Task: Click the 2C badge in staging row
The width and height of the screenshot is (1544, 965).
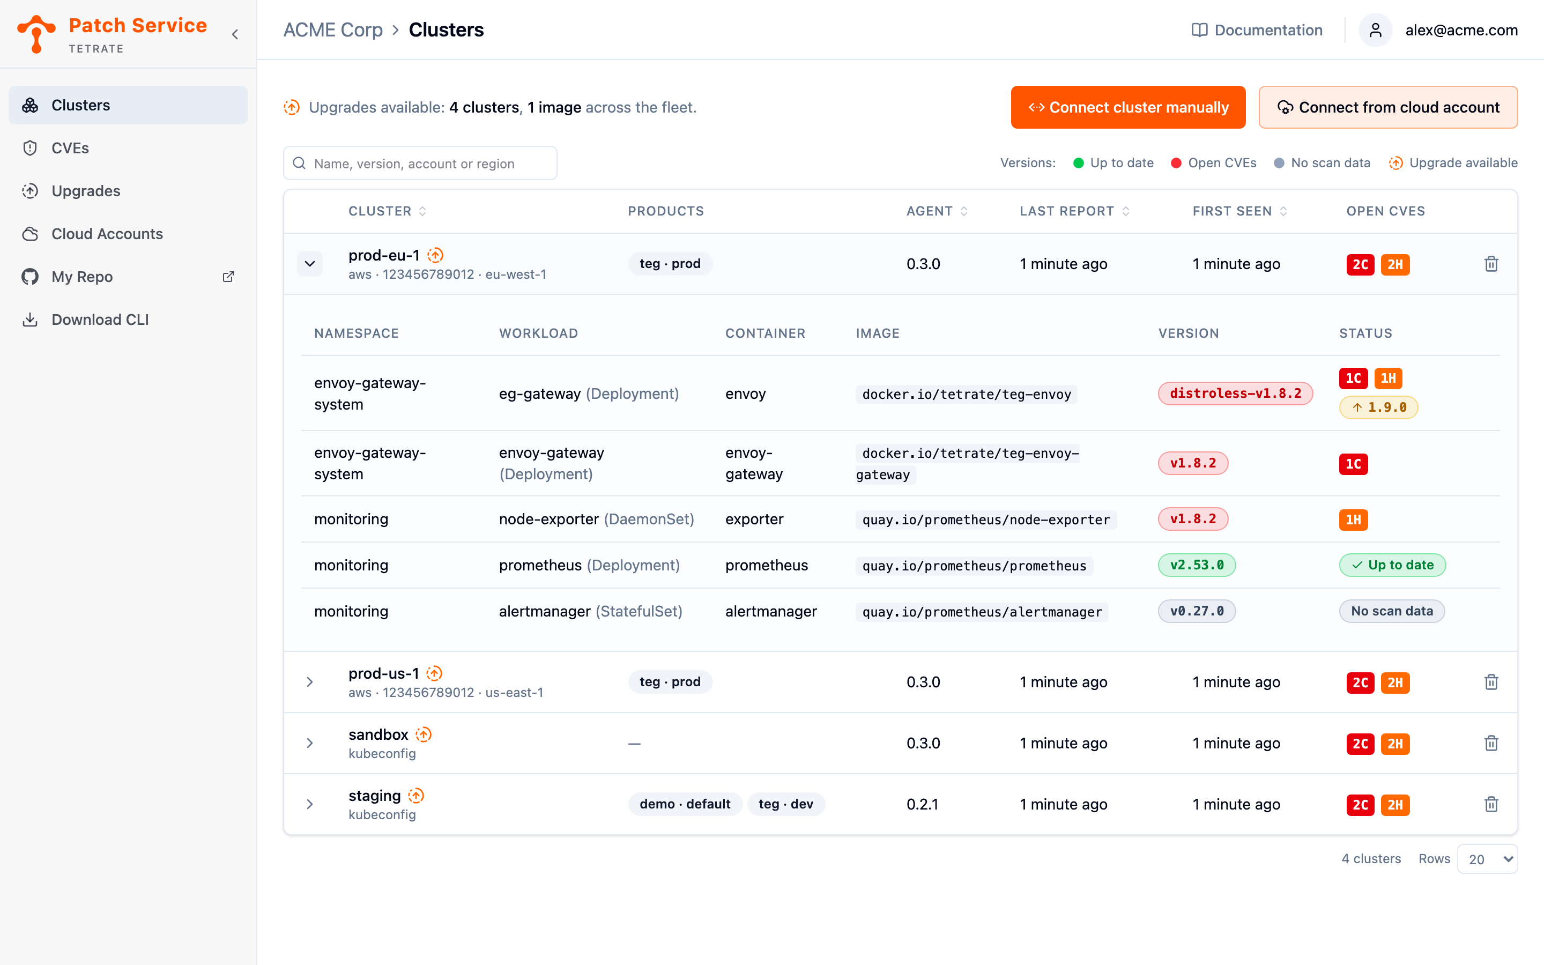Action: (x=1360, y=805)
